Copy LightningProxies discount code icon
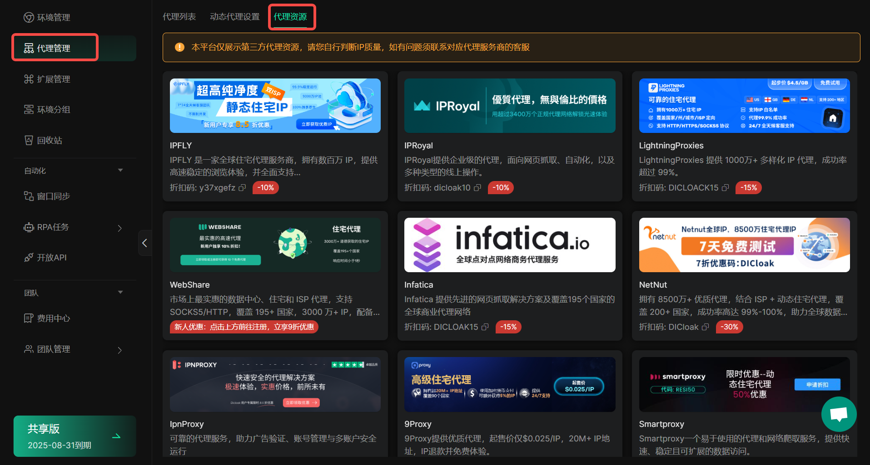This screenshot has width=870, height=465. (726, 188)
